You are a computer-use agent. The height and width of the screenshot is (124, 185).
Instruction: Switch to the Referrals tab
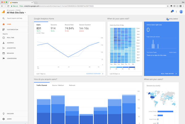[x=72, y=85]
